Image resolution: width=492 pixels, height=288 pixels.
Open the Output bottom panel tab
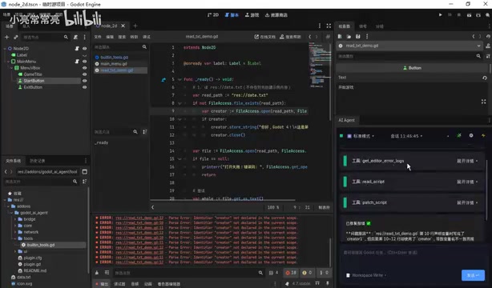coord(101,284)
